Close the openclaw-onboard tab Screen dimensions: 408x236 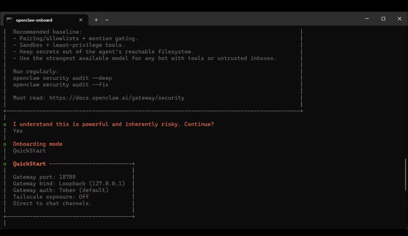coord(81,20)
